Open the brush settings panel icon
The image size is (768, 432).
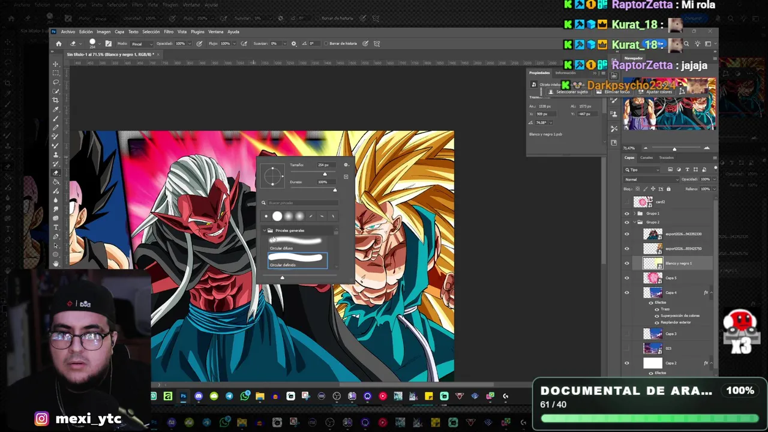tap(109, 44)
